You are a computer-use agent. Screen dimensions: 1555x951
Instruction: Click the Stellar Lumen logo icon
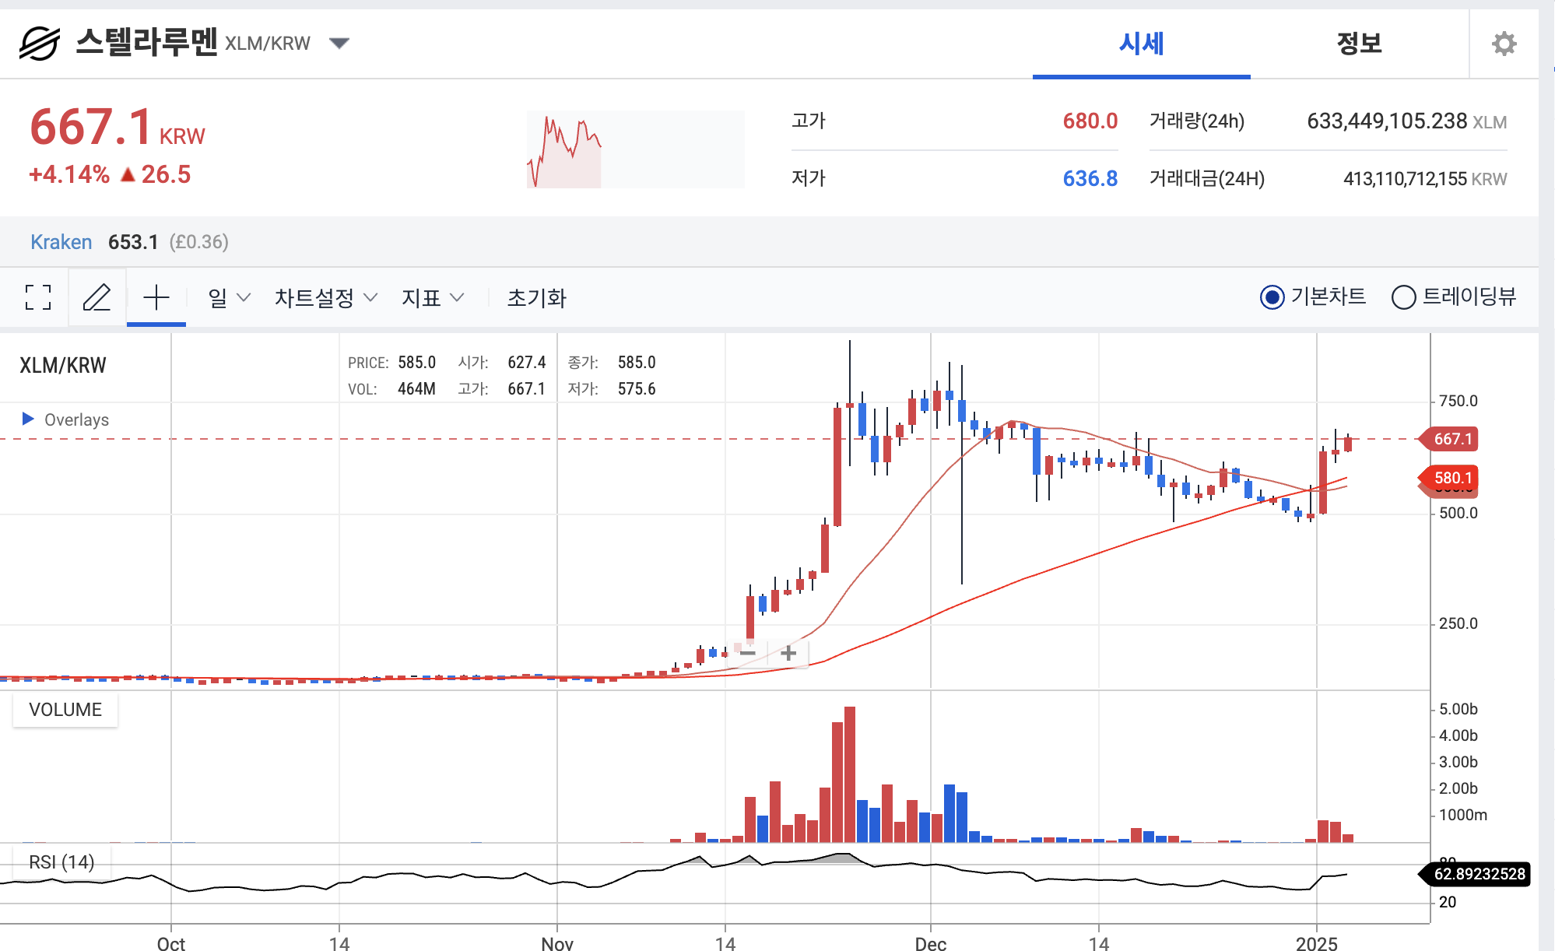[39, 44]
